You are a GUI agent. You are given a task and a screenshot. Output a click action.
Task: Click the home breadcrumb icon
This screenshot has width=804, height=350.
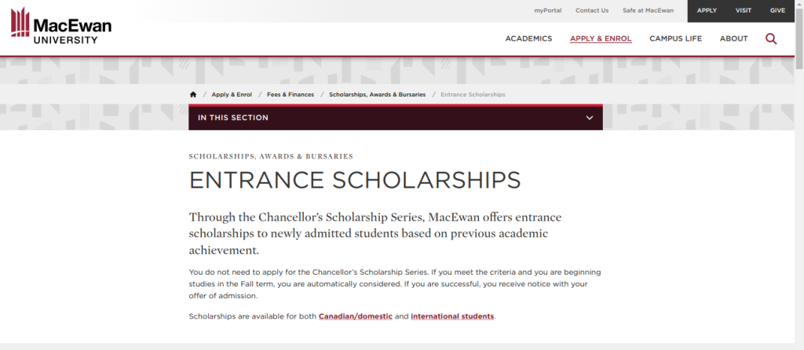(193, 94)
